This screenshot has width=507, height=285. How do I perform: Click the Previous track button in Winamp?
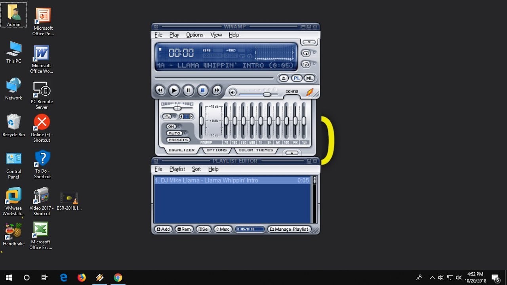[160, 90]
